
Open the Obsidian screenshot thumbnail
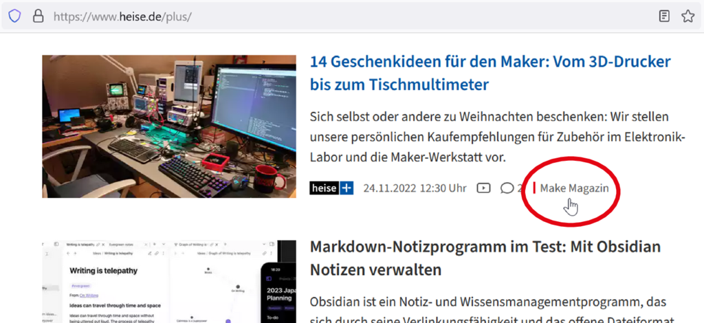click(169, 282)
